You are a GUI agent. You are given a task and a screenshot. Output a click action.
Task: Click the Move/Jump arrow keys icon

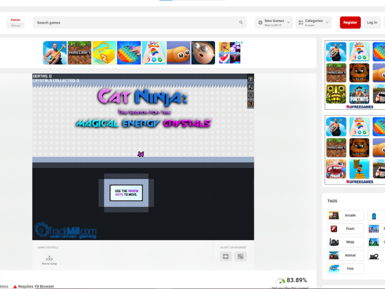click(x=50, y=258)
